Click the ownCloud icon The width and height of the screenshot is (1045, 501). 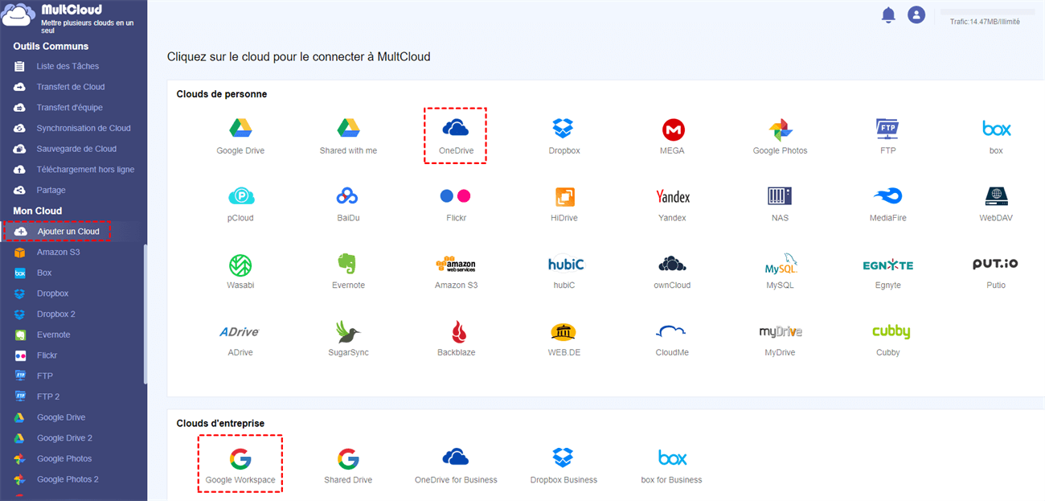673,264
